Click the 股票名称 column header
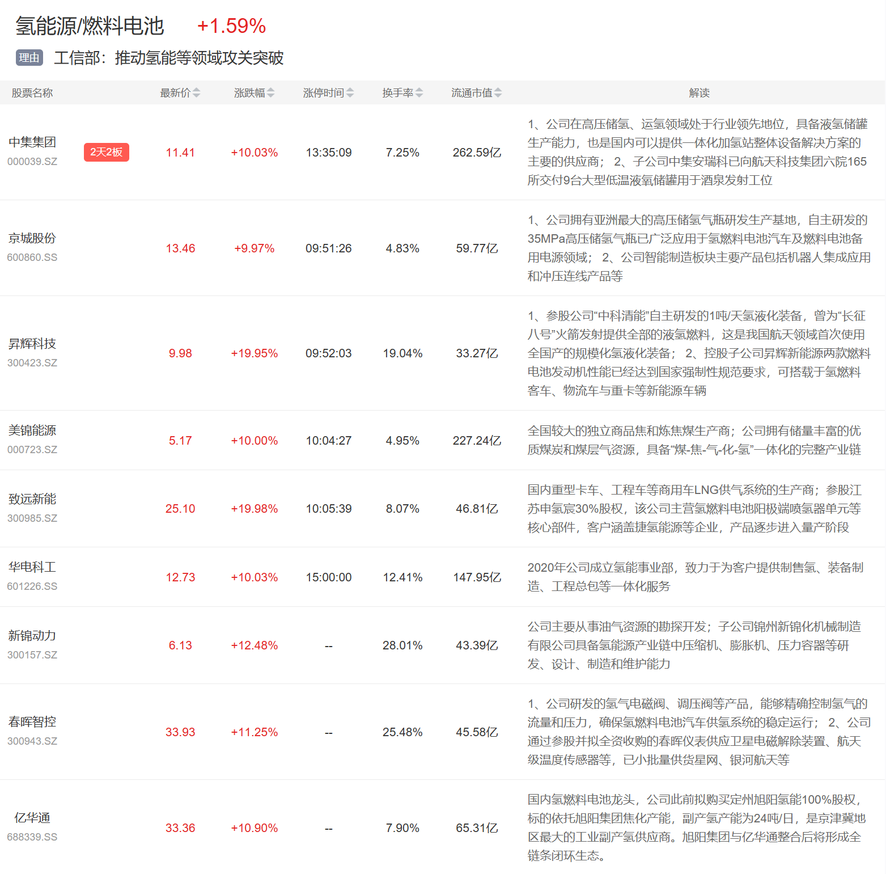This screenshot has height=874, width=886. 32,93
